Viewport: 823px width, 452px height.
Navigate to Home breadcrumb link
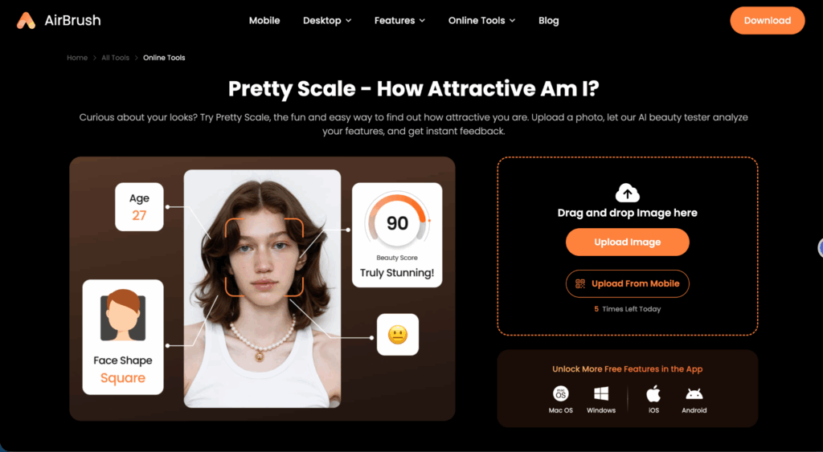pyautogui.click(x=77, y=58)
